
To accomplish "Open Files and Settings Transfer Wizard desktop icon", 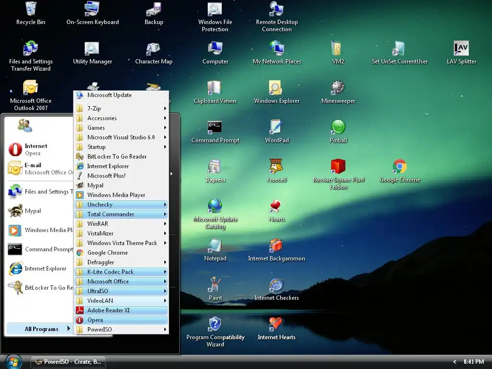I will 30,56.
